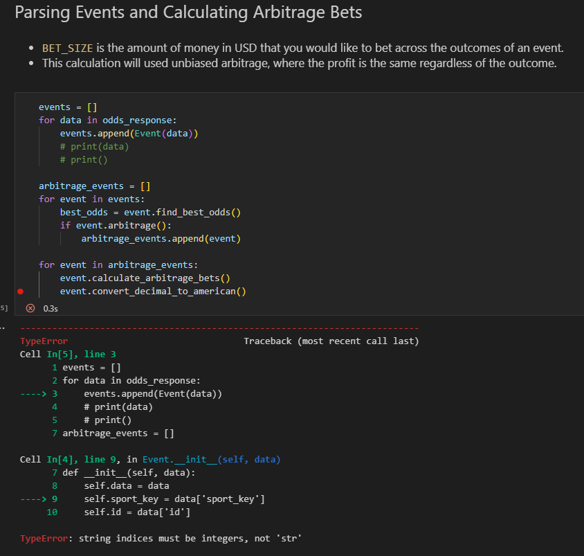Click the cell left border bar to select cell
The height and width of the screenshot is (556, 584).
coord(17,201)
